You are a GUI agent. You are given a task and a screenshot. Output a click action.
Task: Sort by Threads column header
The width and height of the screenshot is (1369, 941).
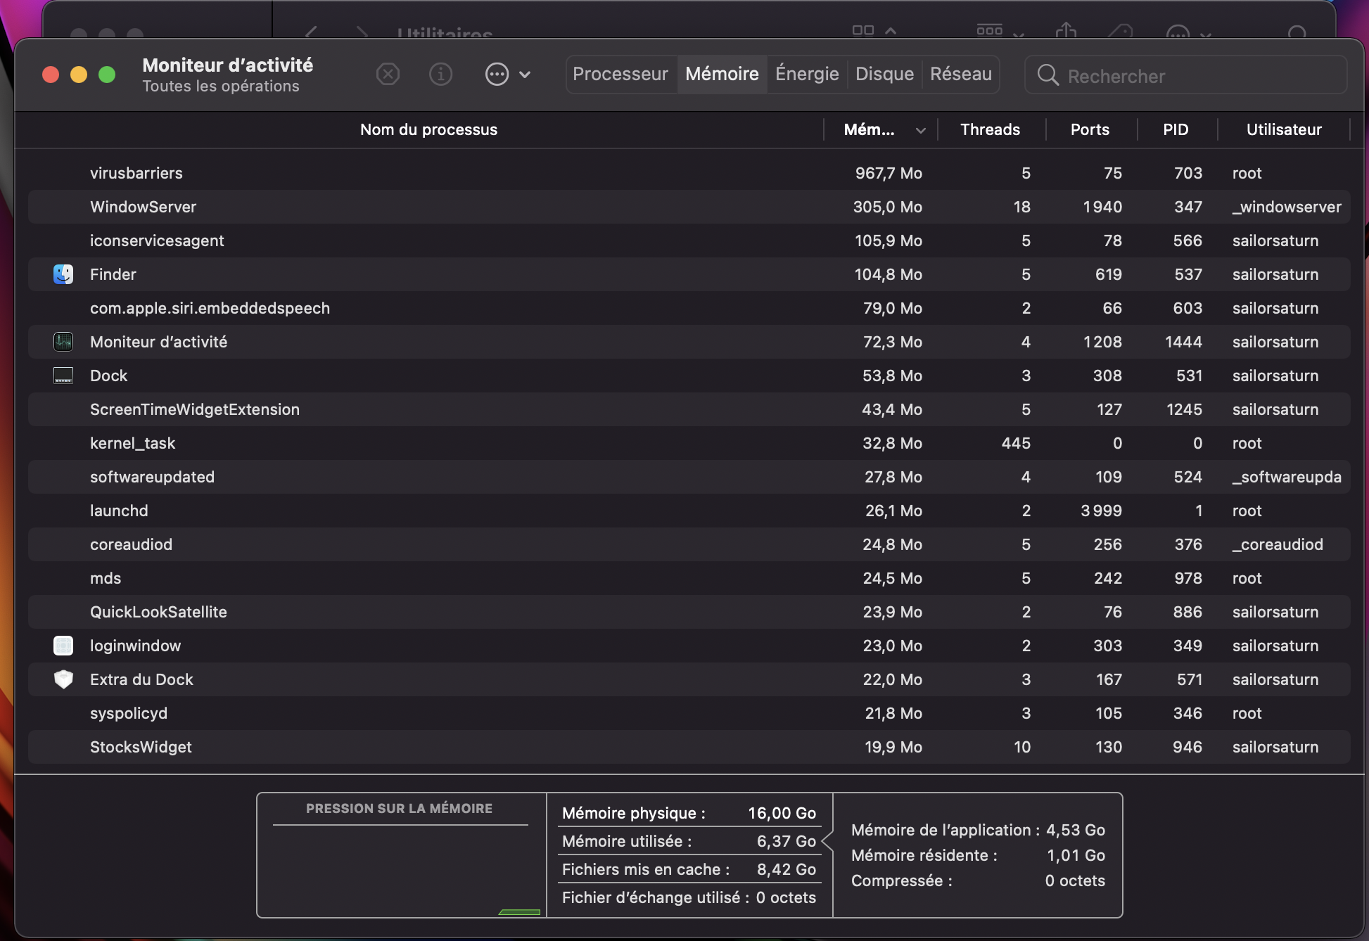click(990, 129)
